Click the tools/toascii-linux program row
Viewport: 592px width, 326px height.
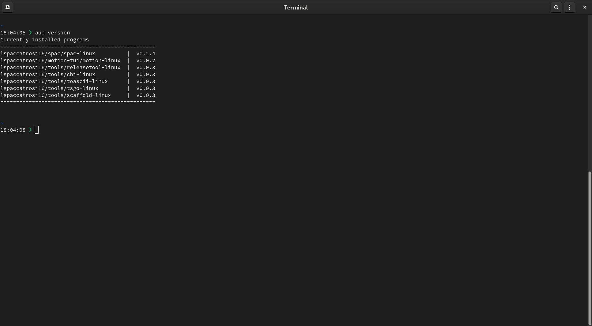pos(78,81)
